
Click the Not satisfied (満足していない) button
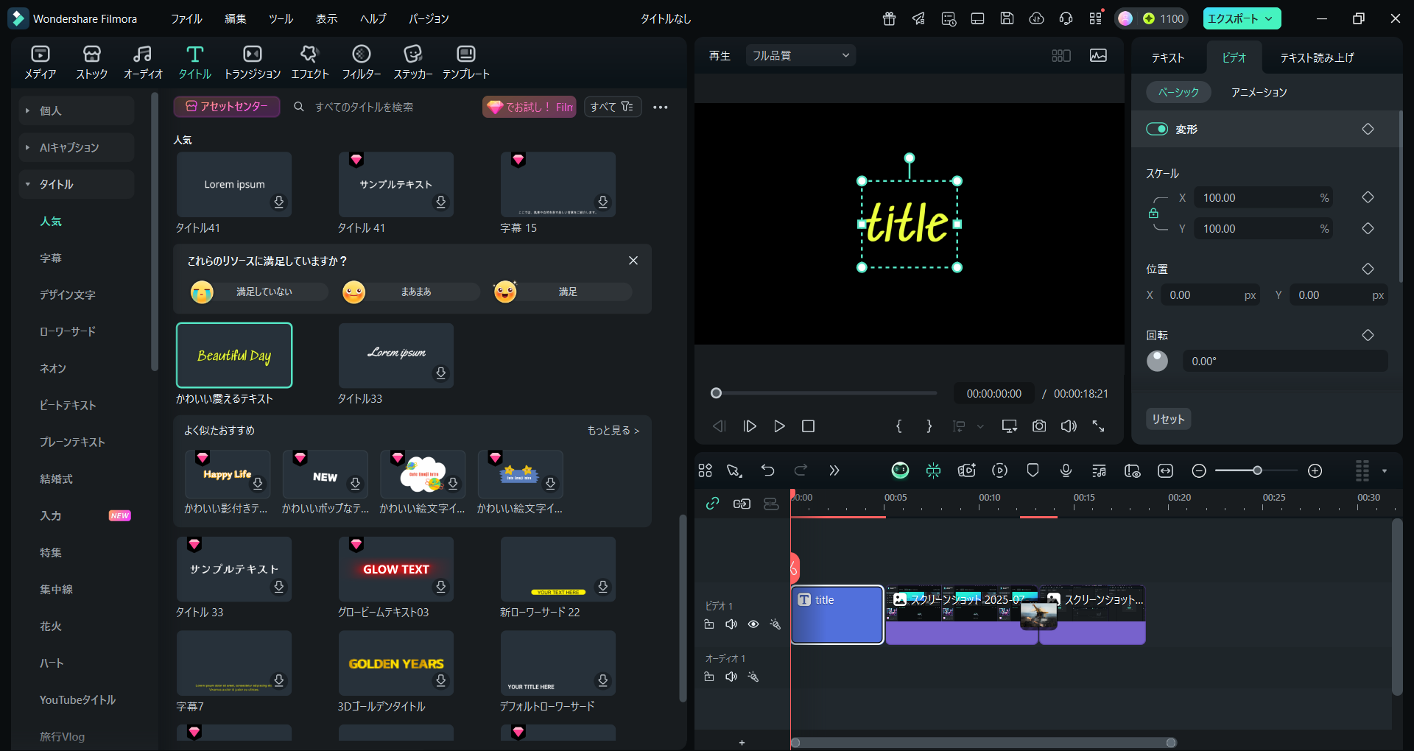pyautogui.click(x=259, y=292)
